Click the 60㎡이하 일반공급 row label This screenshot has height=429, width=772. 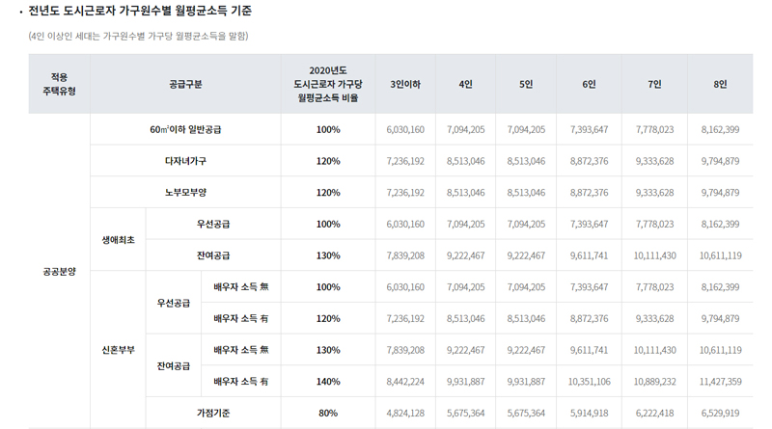185,129
